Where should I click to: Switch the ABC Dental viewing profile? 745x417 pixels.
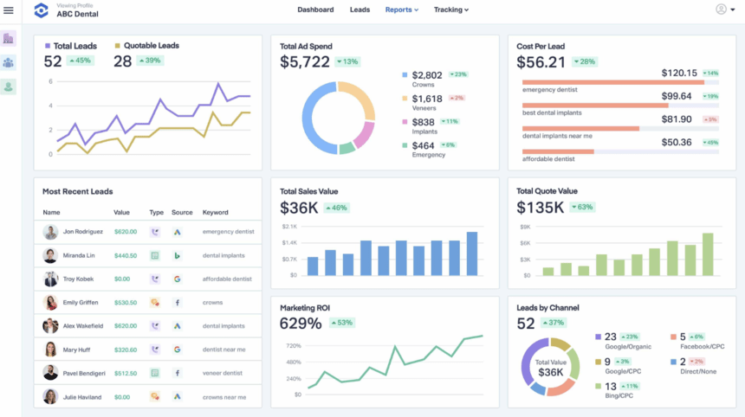click(x=77, y=11)
